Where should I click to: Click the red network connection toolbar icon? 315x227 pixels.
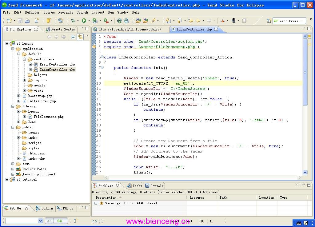pyautogui.click(x=223, y=21)
